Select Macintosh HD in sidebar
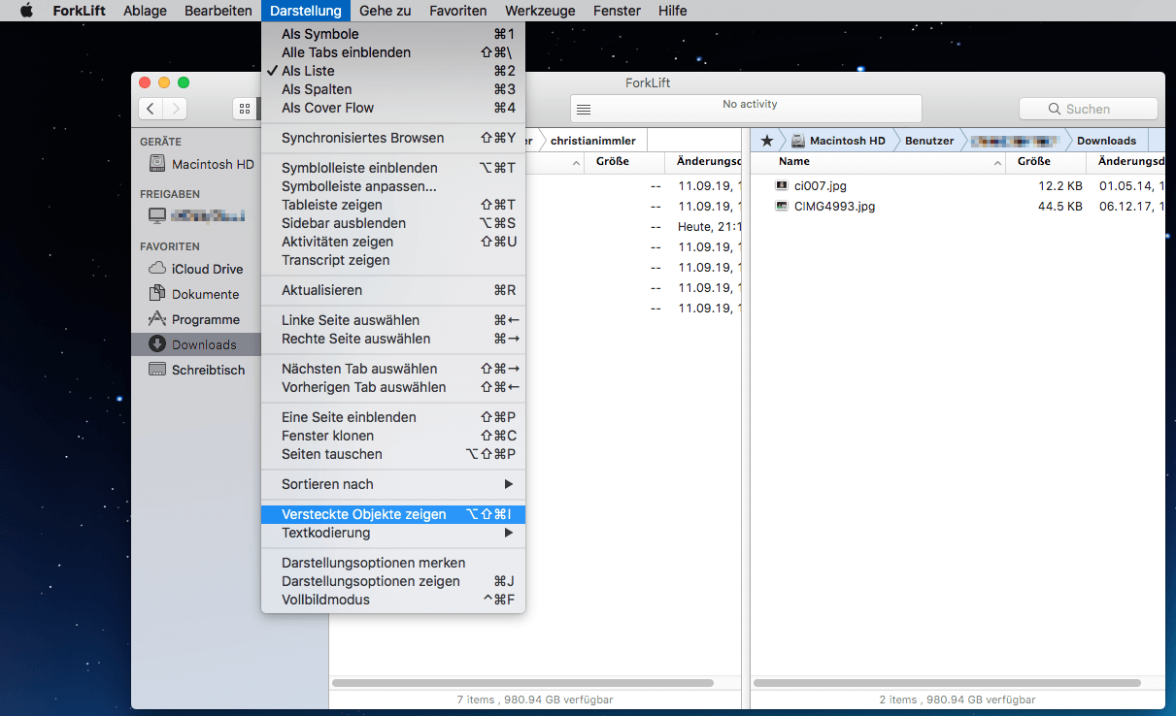 (201, 164)
